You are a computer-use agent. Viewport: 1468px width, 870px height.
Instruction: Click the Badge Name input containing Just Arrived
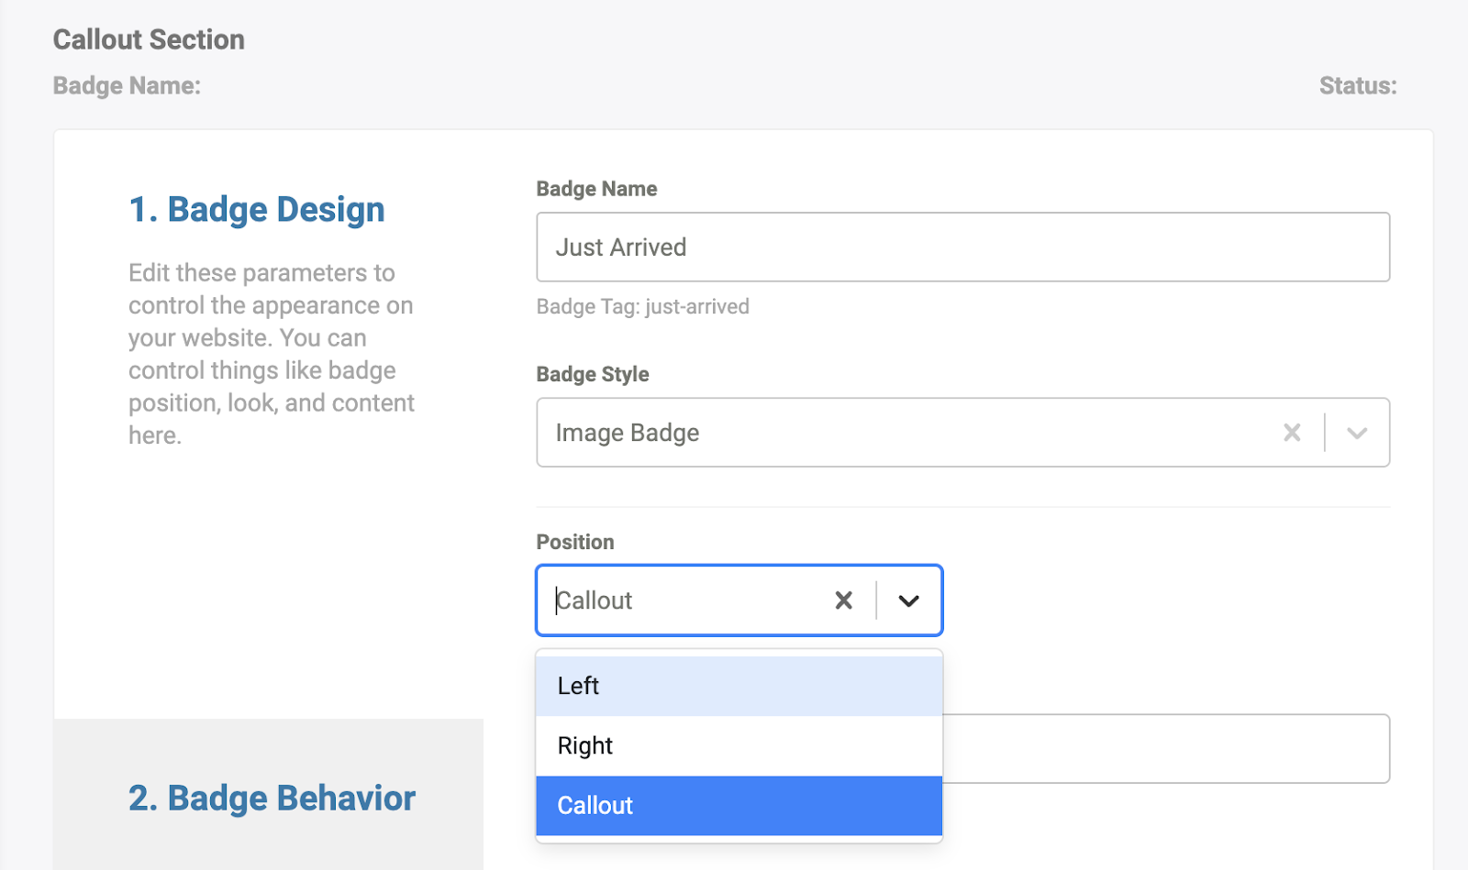962,247
